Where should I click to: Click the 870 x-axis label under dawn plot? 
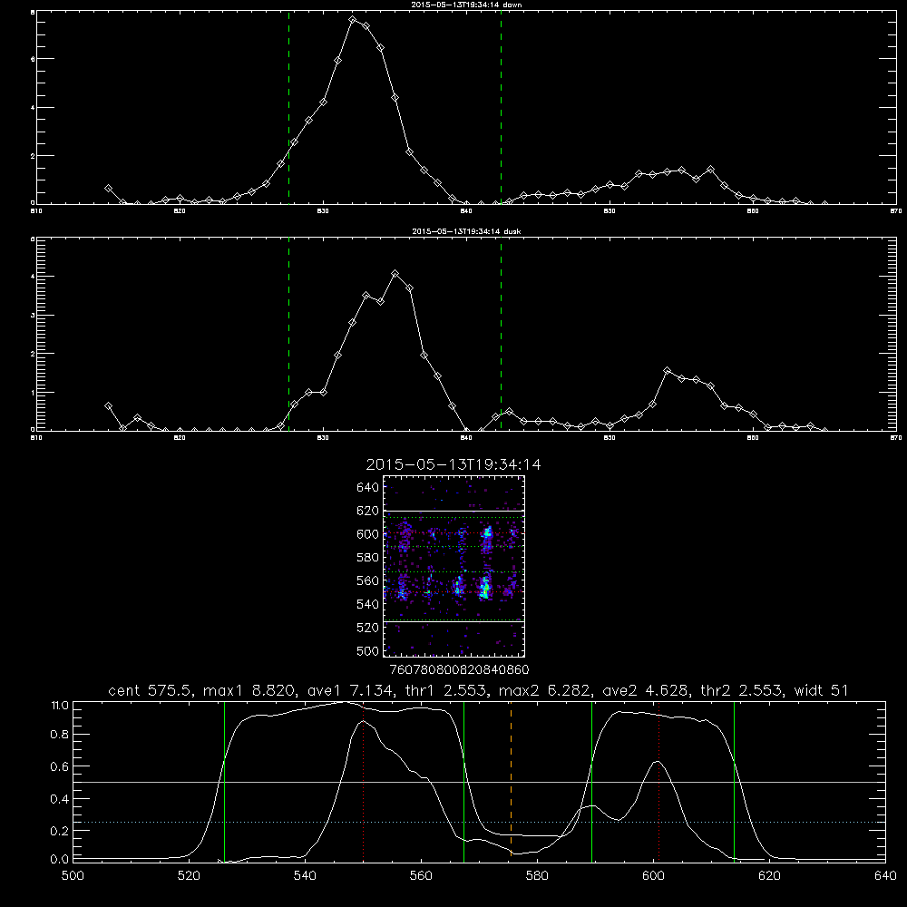896,211
